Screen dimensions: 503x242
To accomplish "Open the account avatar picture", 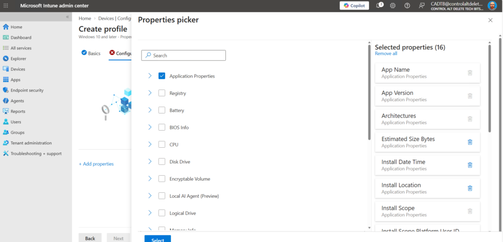I will [492, 6].
